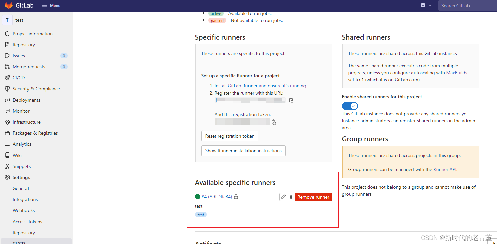Expand the new item plus menu
This screenshot has height=244, width=497.
tap(426, 5)
